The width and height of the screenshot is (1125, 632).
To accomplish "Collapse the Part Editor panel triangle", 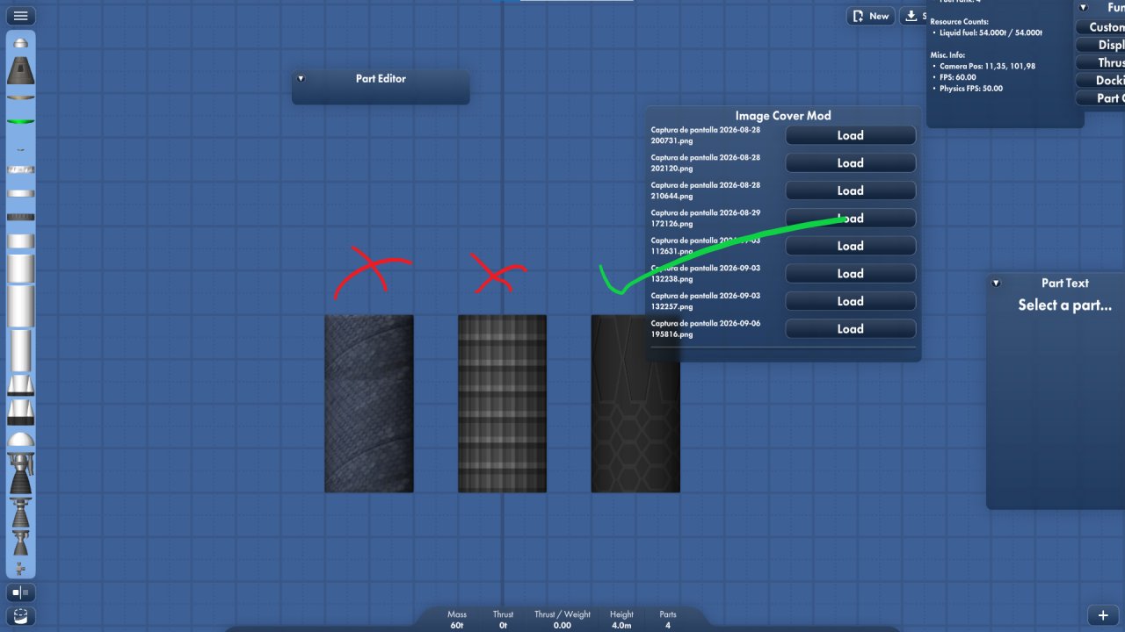I will pos(301,78).
